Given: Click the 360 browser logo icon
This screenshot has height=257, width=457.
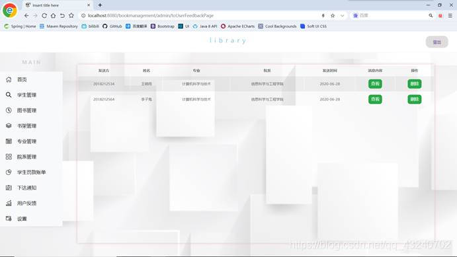Looking at the screenshot, I should click(x=10, y=11).
